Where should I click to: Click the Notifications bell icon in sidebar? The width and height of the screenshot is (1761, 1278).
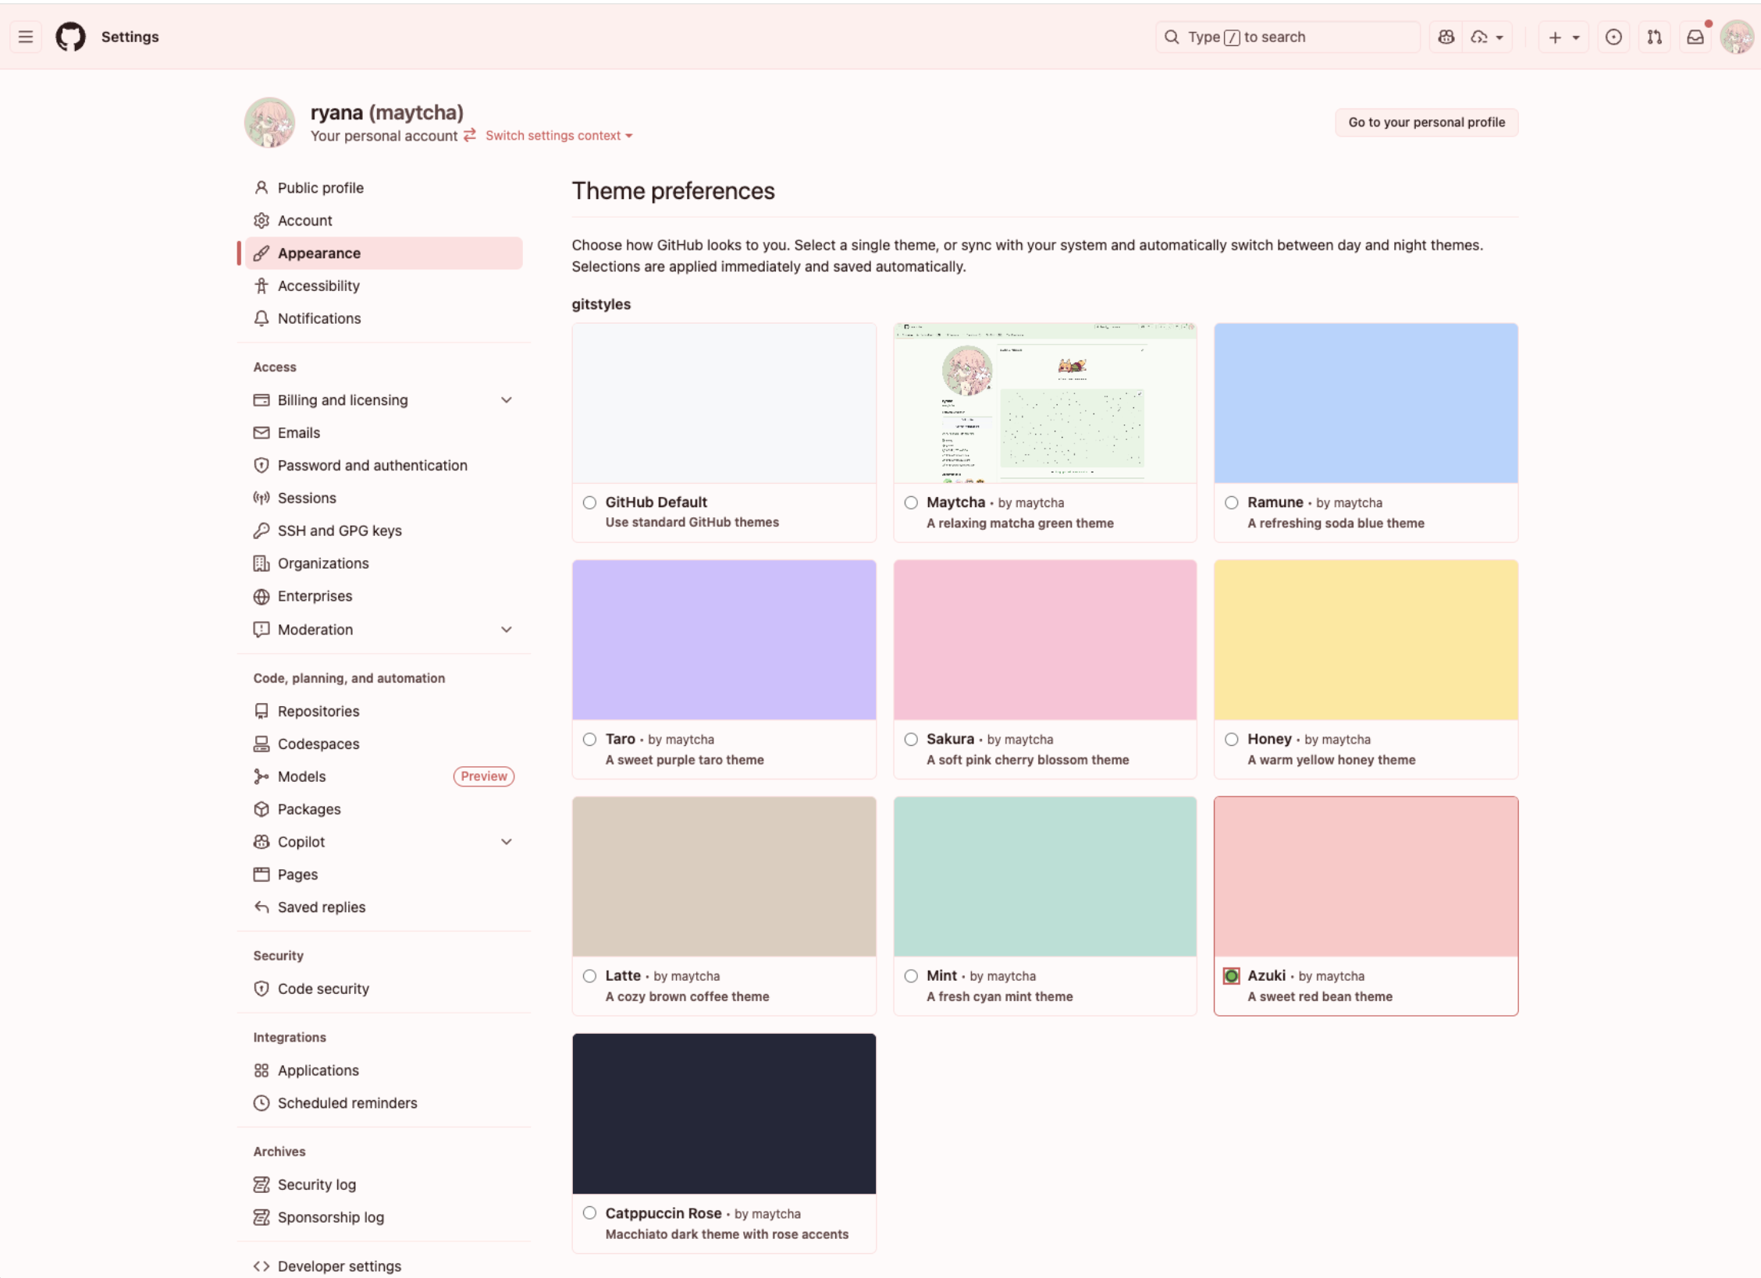click(x=261, y=318)
